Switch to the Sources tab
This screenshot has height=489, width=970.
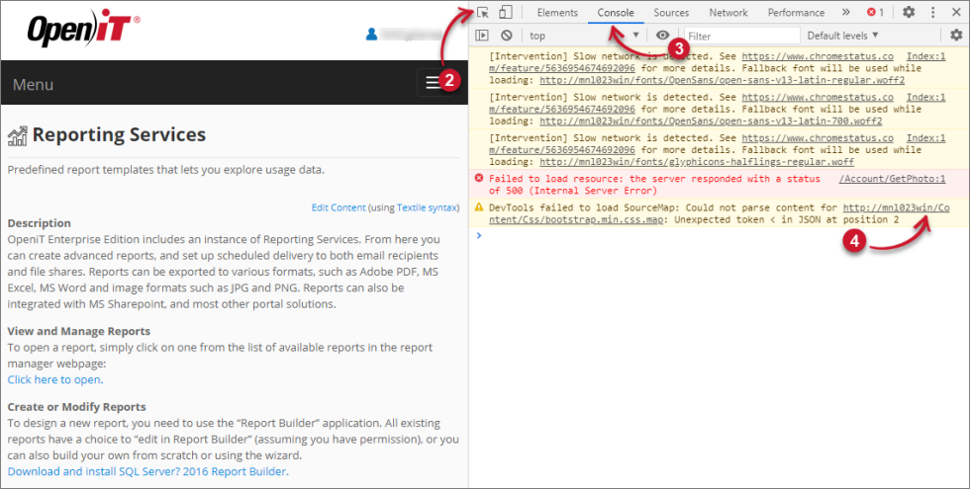tap(671, 12)
